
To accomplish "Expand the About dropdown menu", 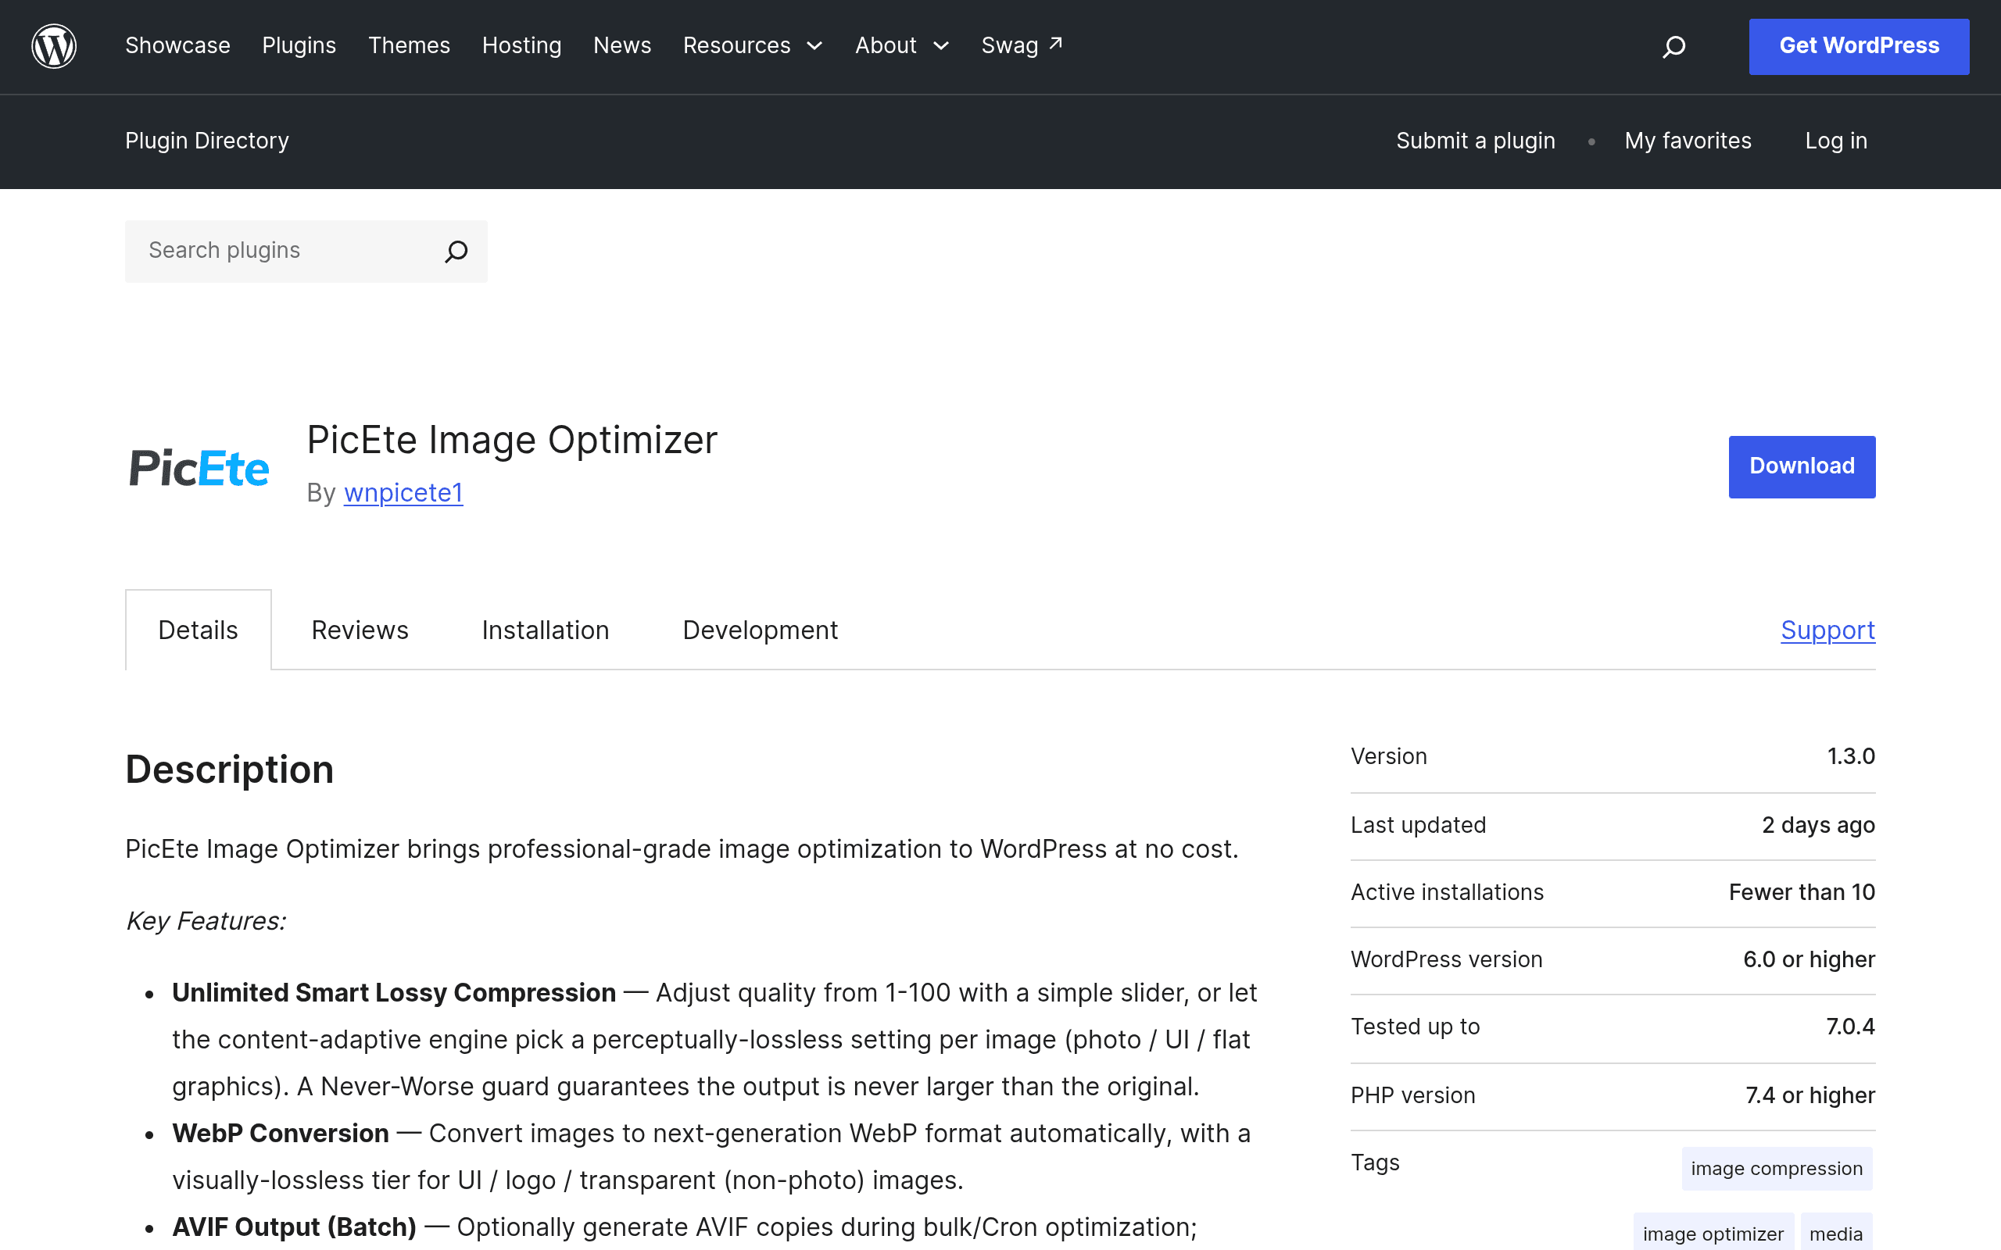I will 902,45.
